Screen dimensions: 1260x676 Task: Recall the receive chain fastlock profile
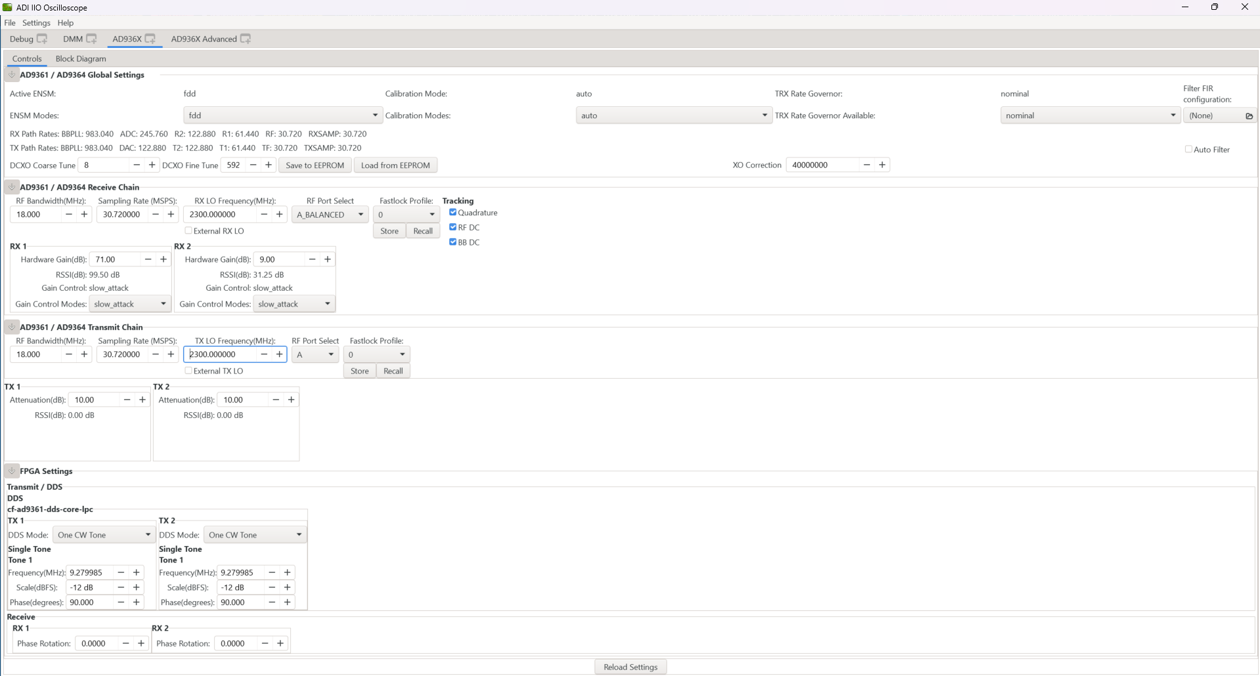click(x=423, y=231)
